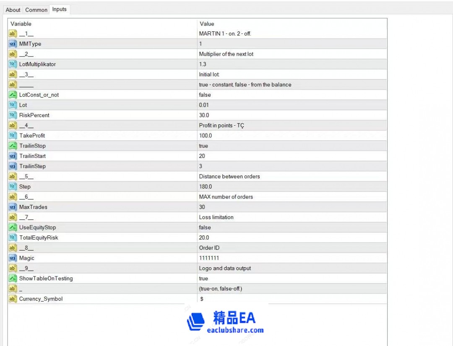This screenshot has height=346, width=453.
Task: Toggle ShowTableOnTesting value true
Action: point(203,279)
